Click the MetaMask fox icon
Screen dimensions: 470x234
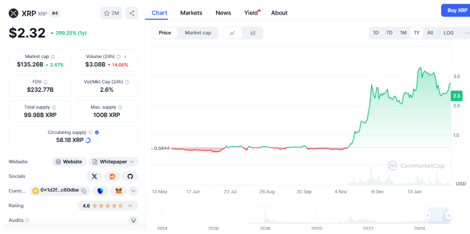tap(119, 191)
